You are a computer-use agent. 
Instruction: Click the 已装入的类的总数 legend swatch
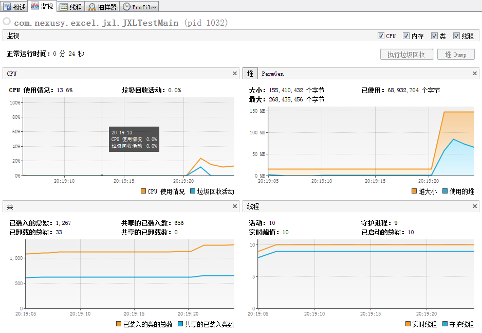click(x=119, y=324)
